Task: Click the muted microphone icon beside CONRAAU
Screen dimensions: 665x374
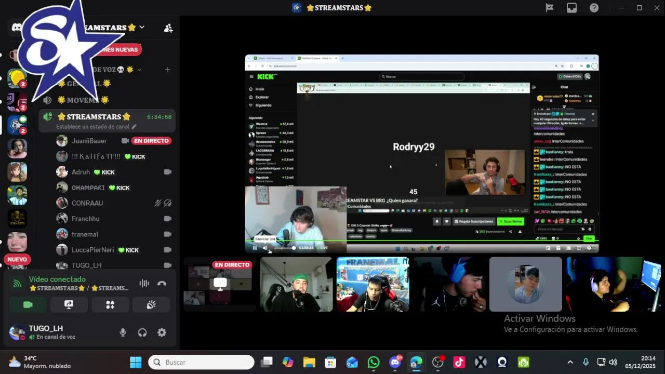Action: [158, 203]
